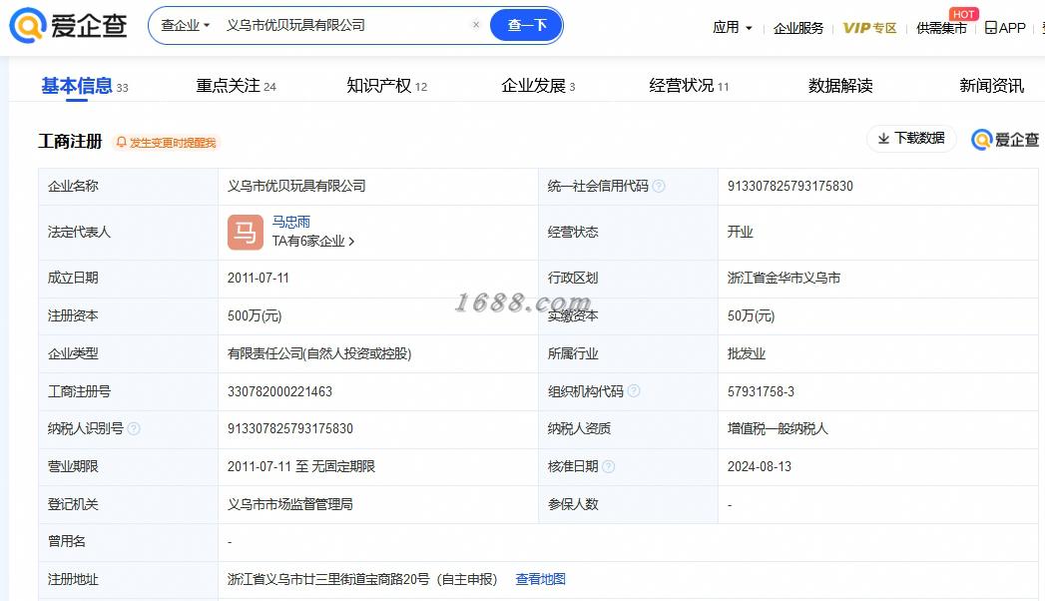Switch to the 新闻资讯 tab
This screenshot has width=1045, height=601.
991,86
